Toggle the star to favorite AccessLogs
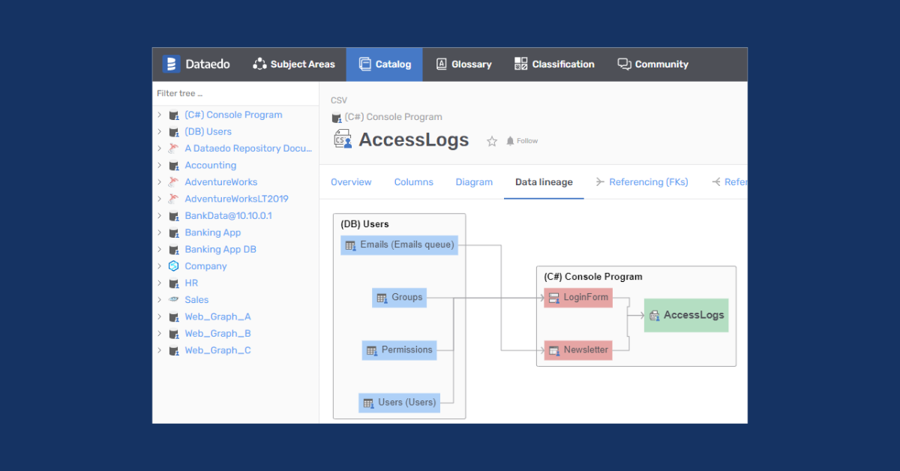The width and height of the screenshot is (900, 471). coord(492,140)
